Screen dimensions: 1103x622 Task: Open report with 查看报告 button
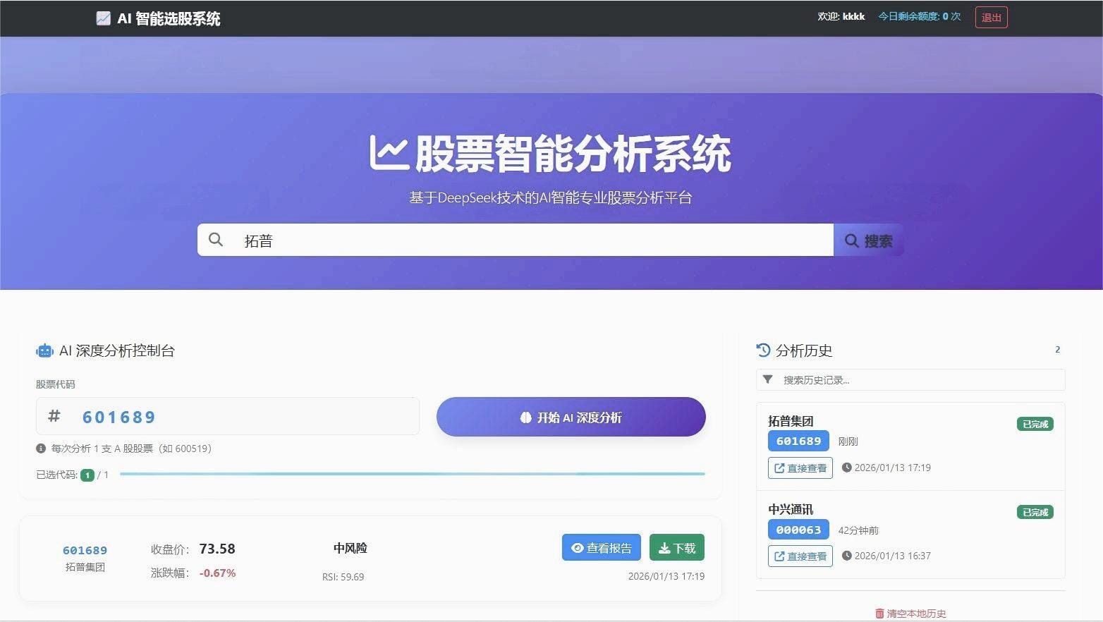click(x=601, y=548)
